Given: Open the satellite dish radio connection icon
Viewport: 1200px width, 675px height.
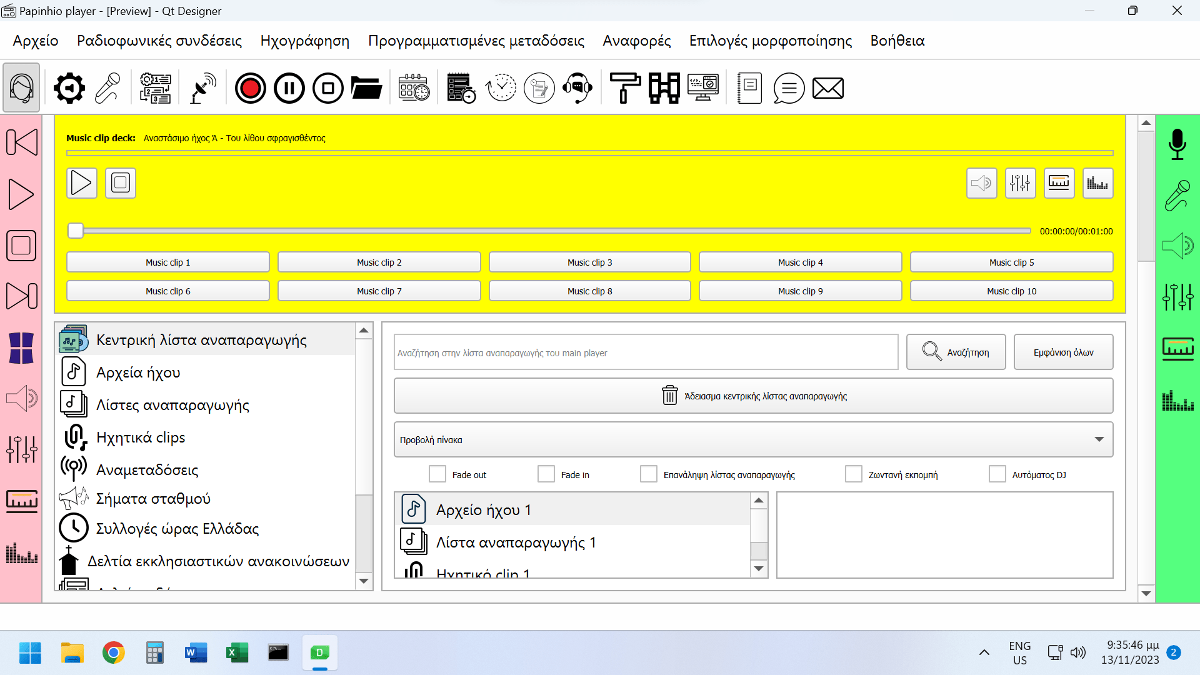Looking at the screenshot, I should click(202, 88).
